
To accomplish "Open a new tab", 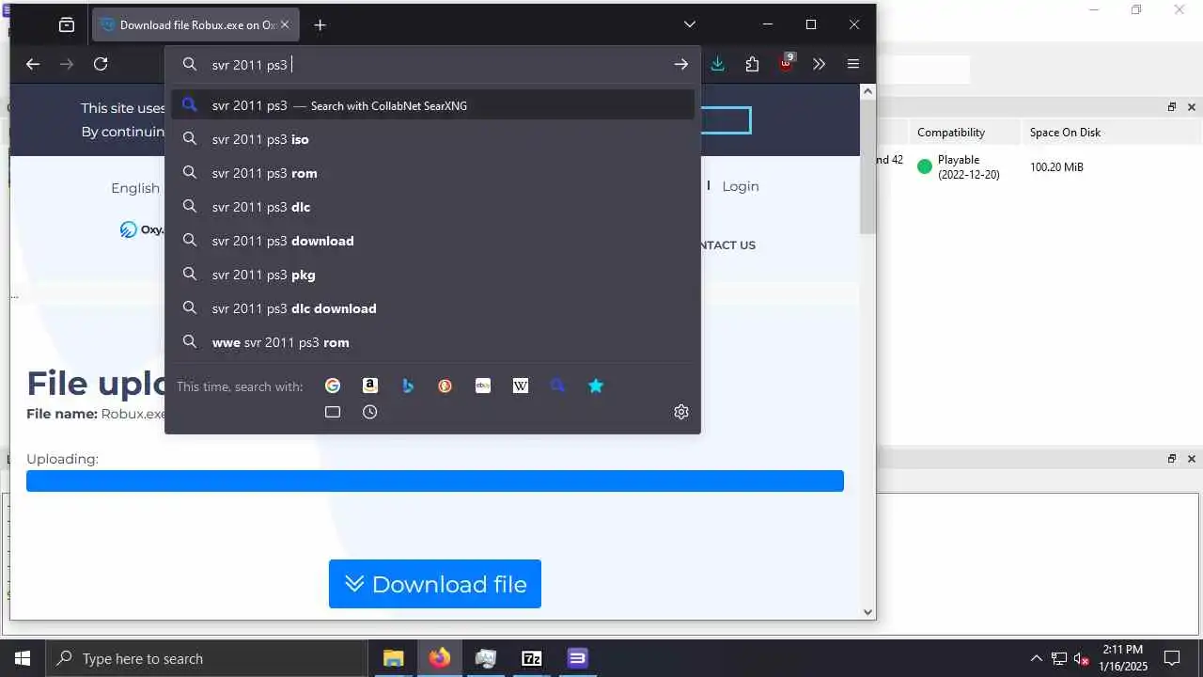I will (x=320, y=25).
